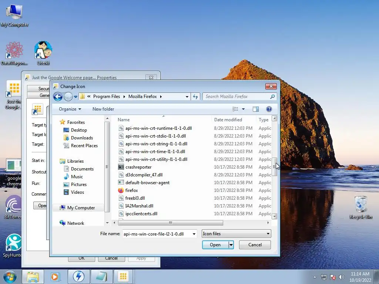This screenshot has width=379, height=284.
Task: Open the Recycle Bin desktop icon
Action: click(x=360, y=207)
